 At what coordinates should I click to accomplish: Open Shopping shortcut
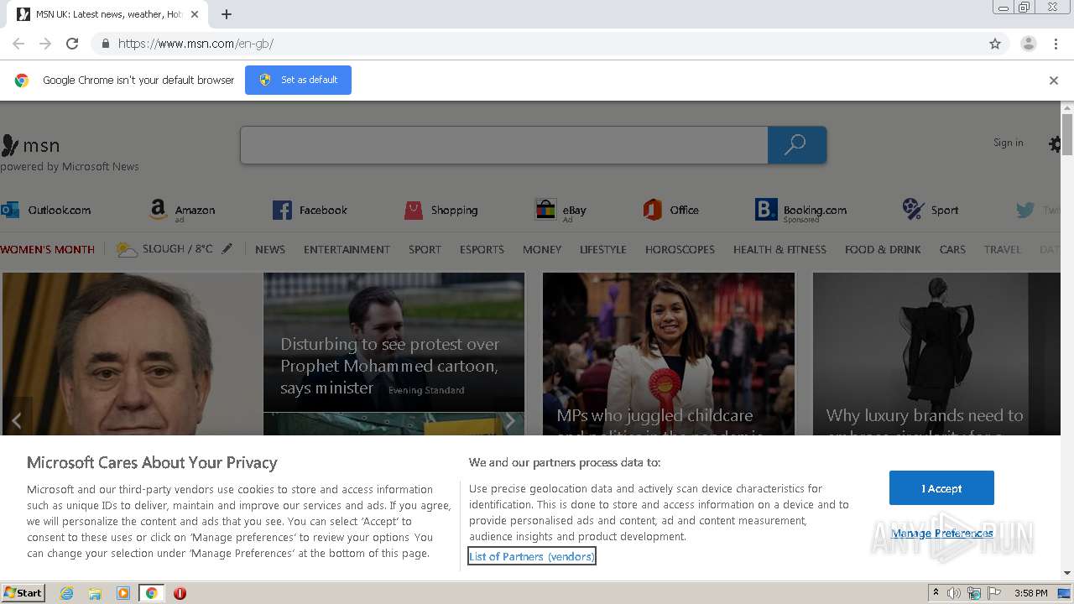click(x=441, y=210)
